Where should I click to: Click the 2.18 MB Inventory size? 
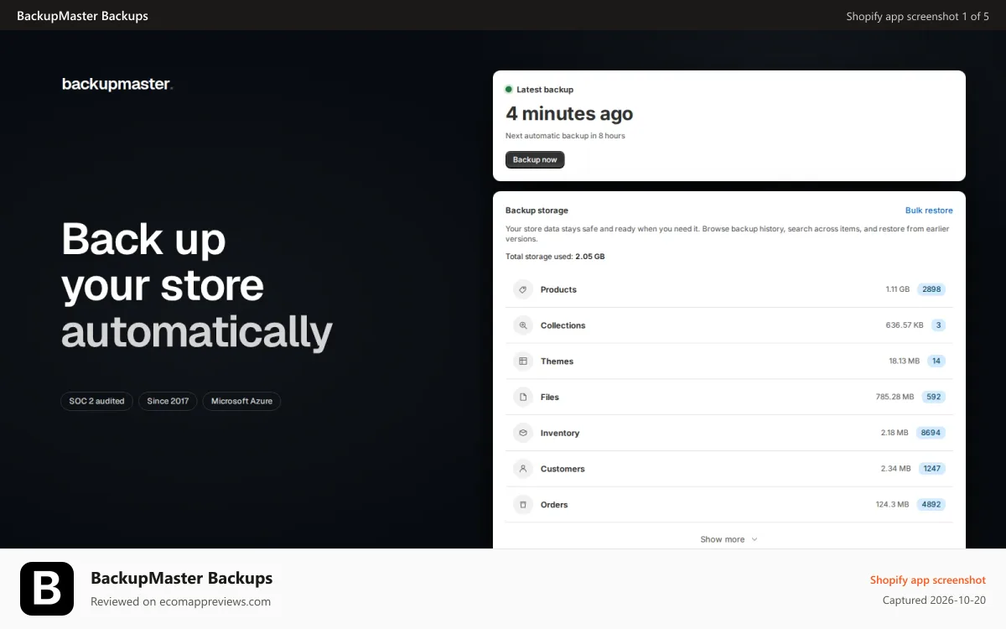point(895,433)
